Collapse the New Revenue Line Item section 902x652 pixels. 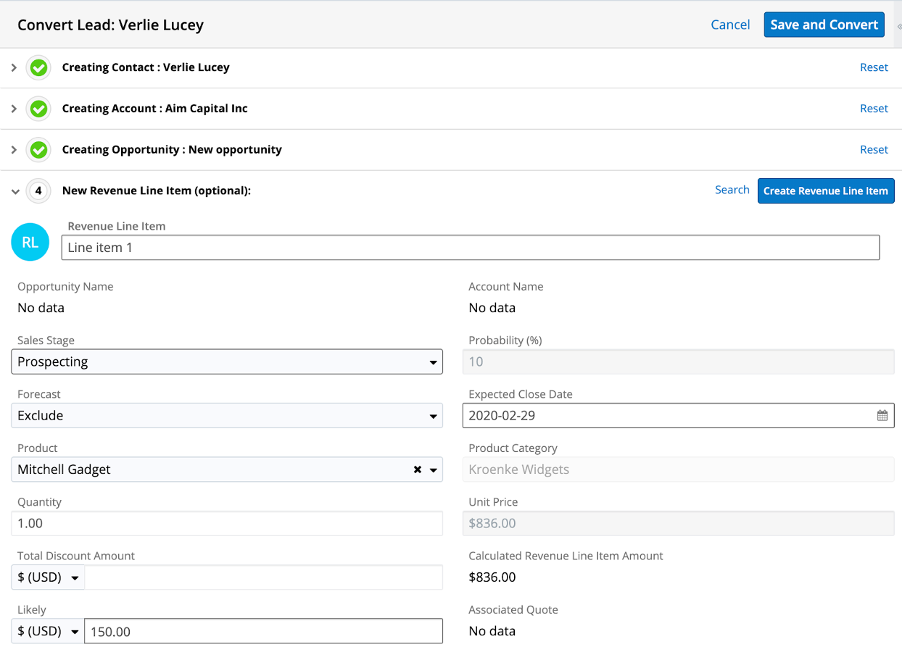15,192
